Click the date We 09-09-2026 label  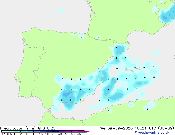pyautogui.click(x=116, y=128)
